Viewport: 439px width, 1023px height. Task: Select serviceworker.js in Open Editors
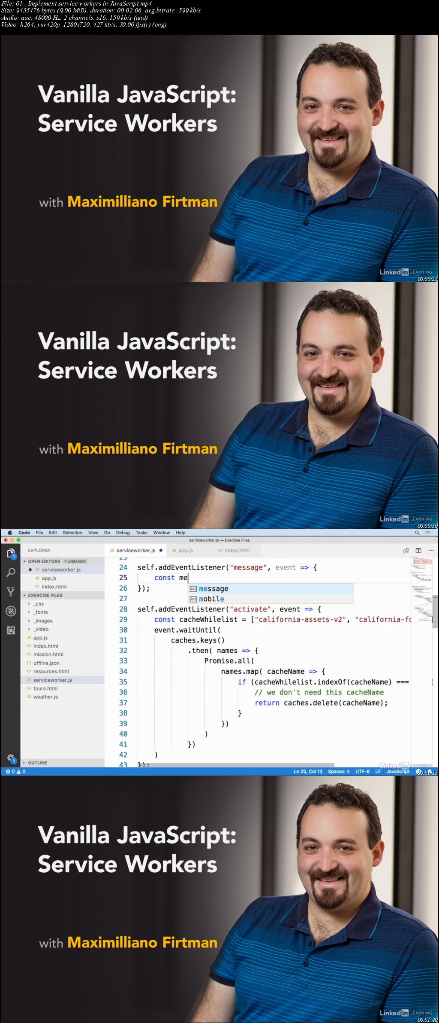63,569
